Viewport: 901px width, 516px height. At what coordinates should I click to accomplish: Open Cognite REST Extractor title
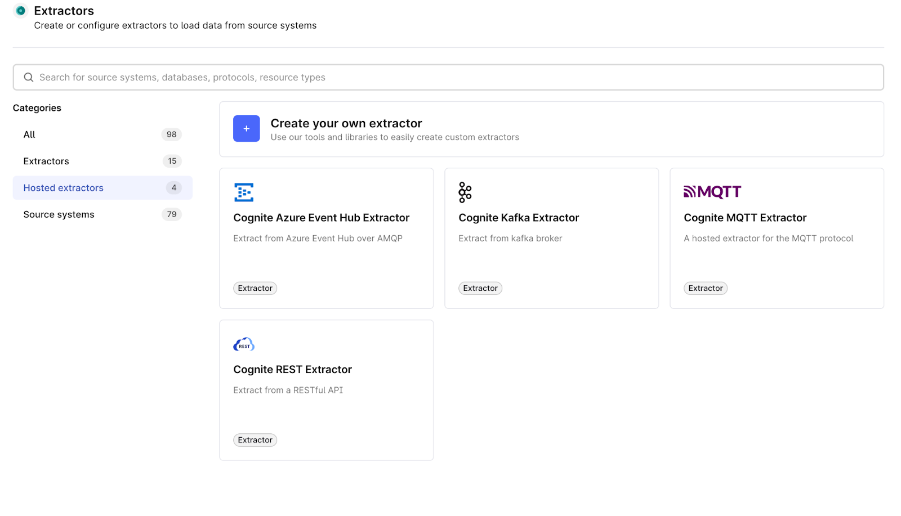point(293,370)
